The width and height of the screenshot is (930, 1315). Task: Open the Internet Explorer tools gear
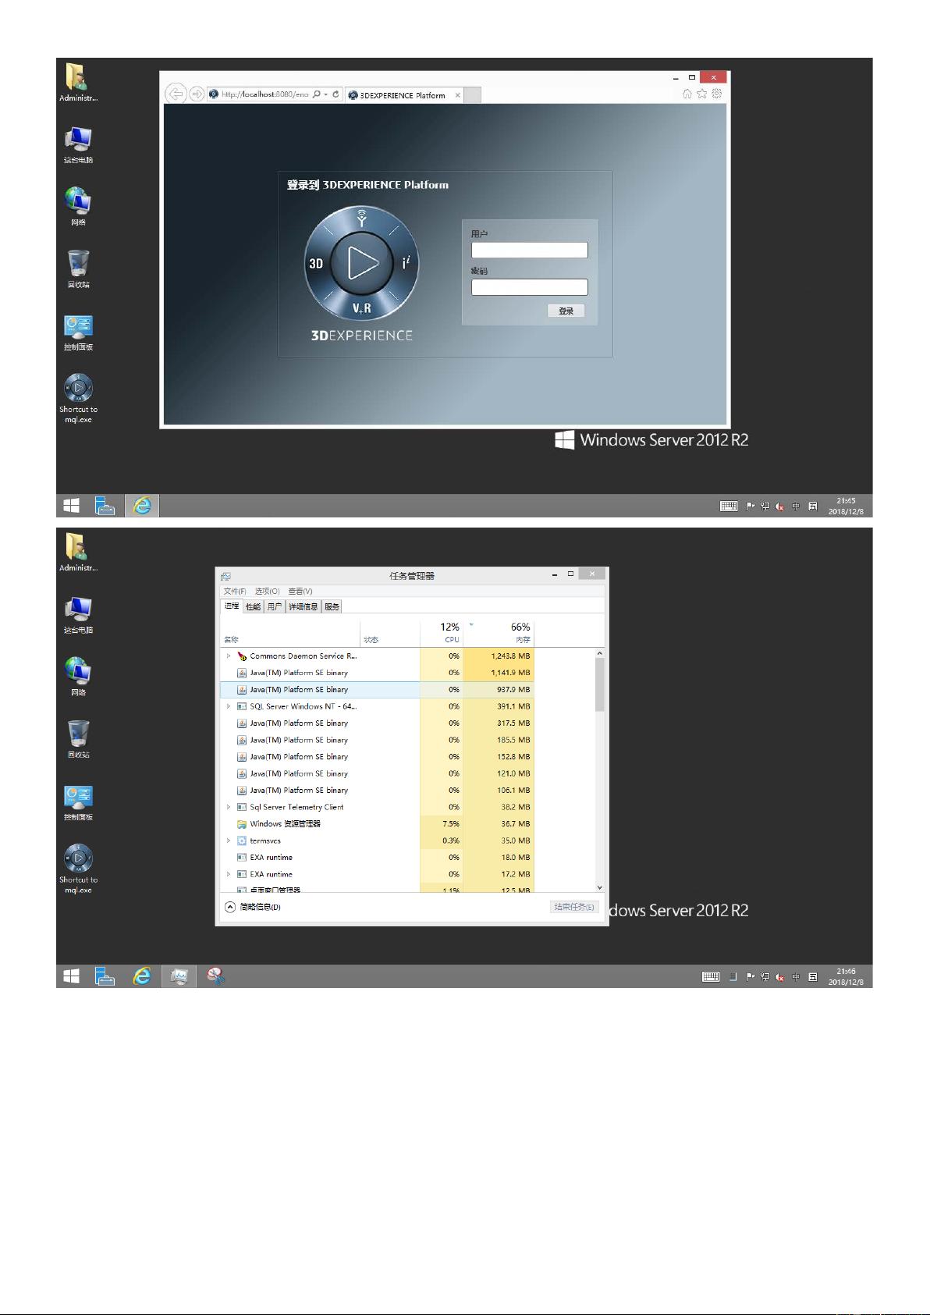point(717,94)
